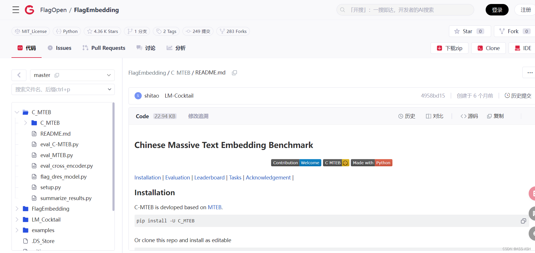Open summarize_results.py file
Image resolution: width=535 pixels, height=253 pixels.
[66, 198]
